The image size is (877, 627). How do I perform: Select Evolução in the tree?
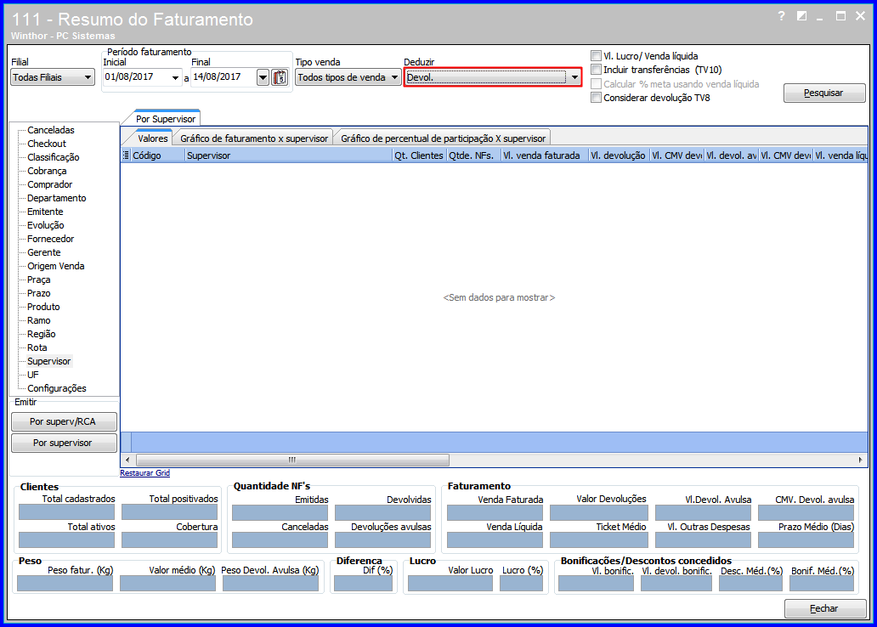point(46,225)
